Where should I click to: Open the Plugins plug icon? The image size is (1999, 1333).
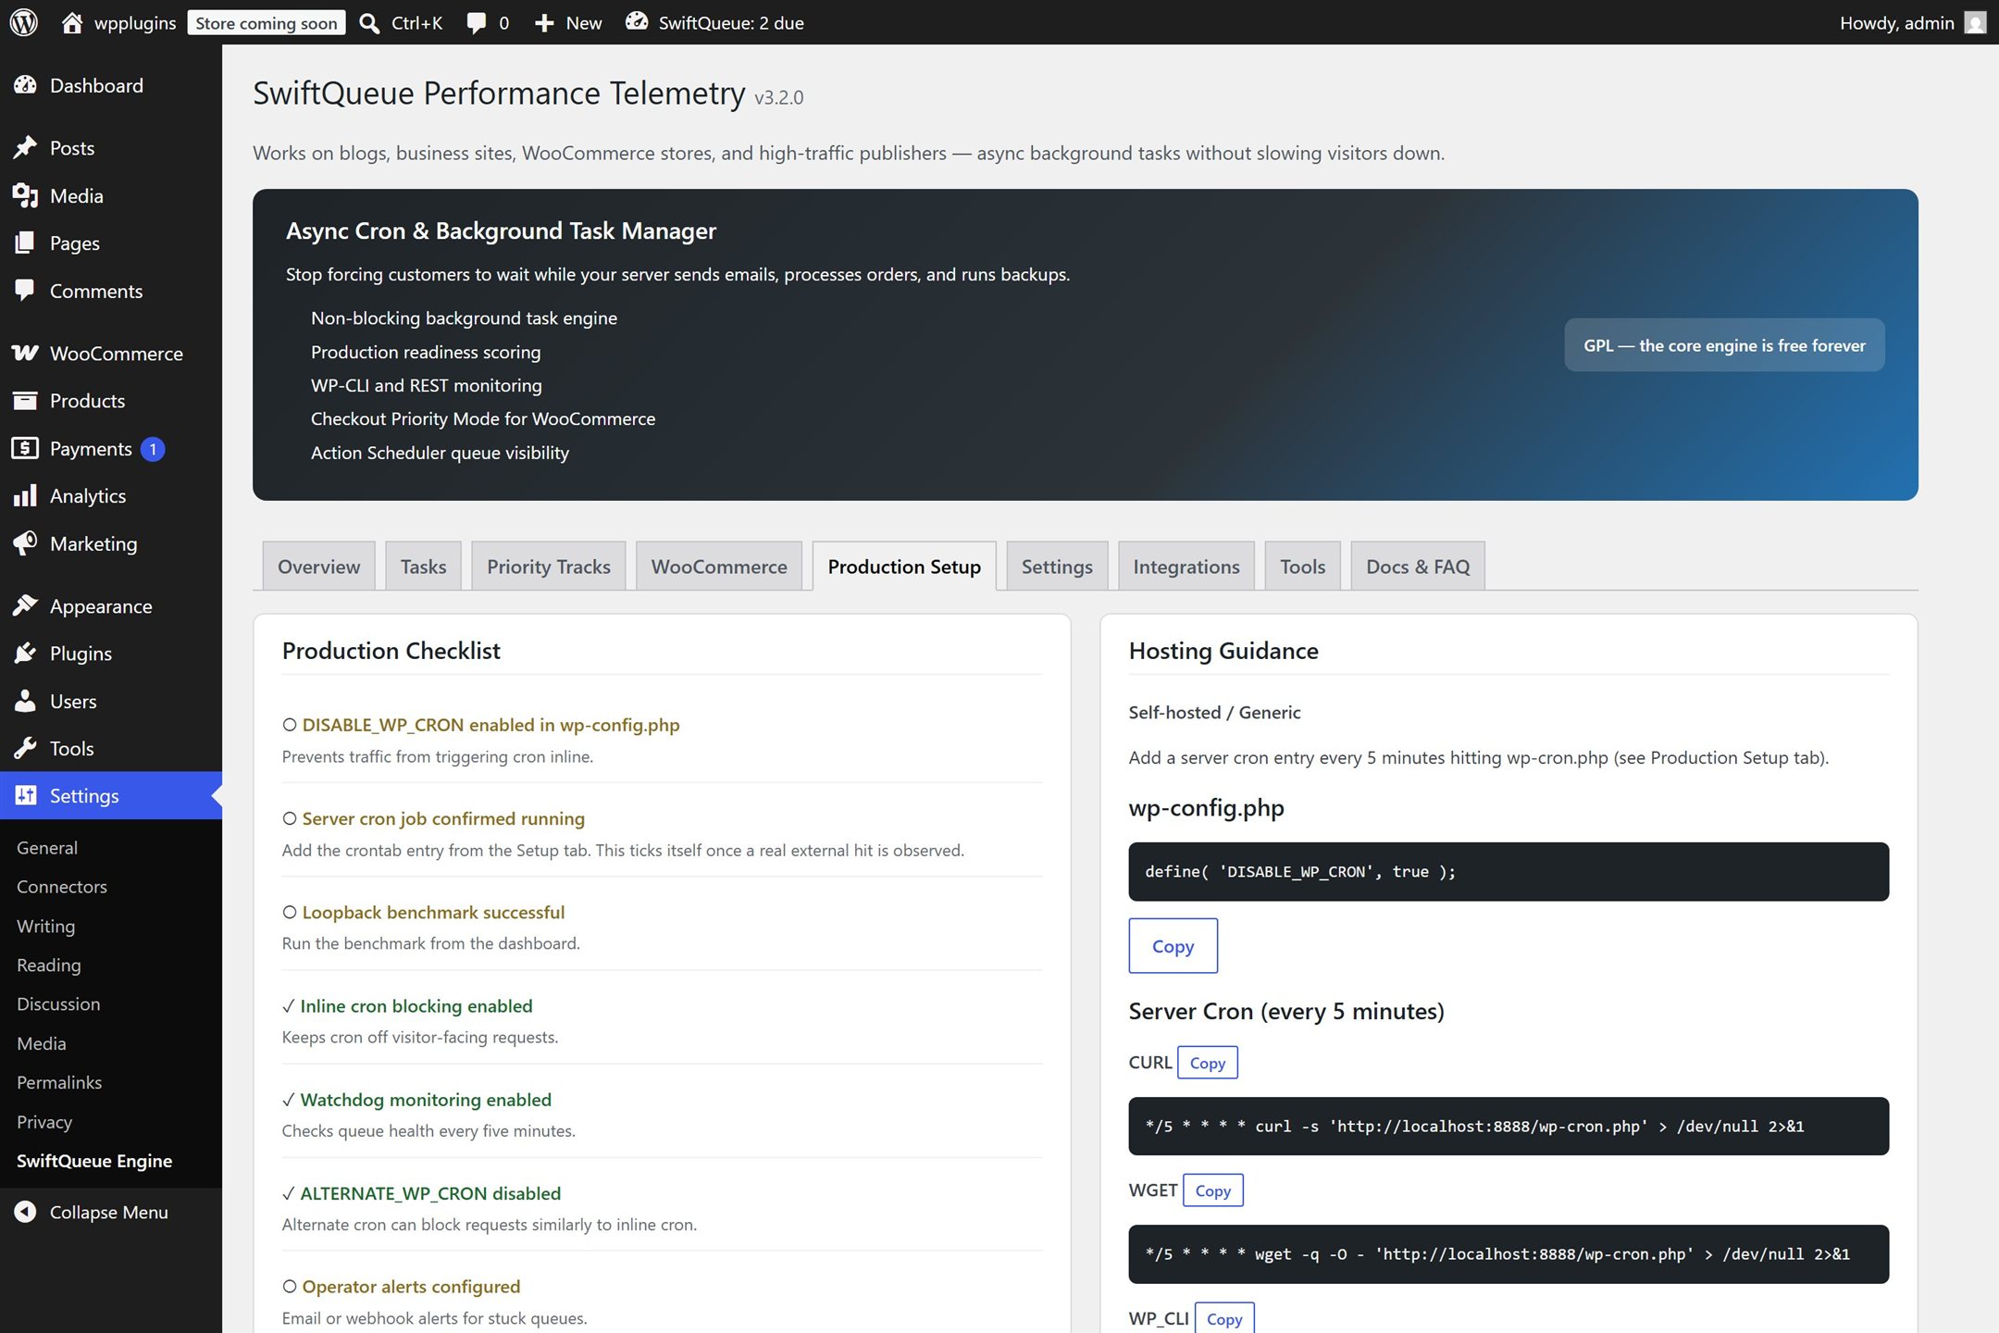click(x=25, y=653)
